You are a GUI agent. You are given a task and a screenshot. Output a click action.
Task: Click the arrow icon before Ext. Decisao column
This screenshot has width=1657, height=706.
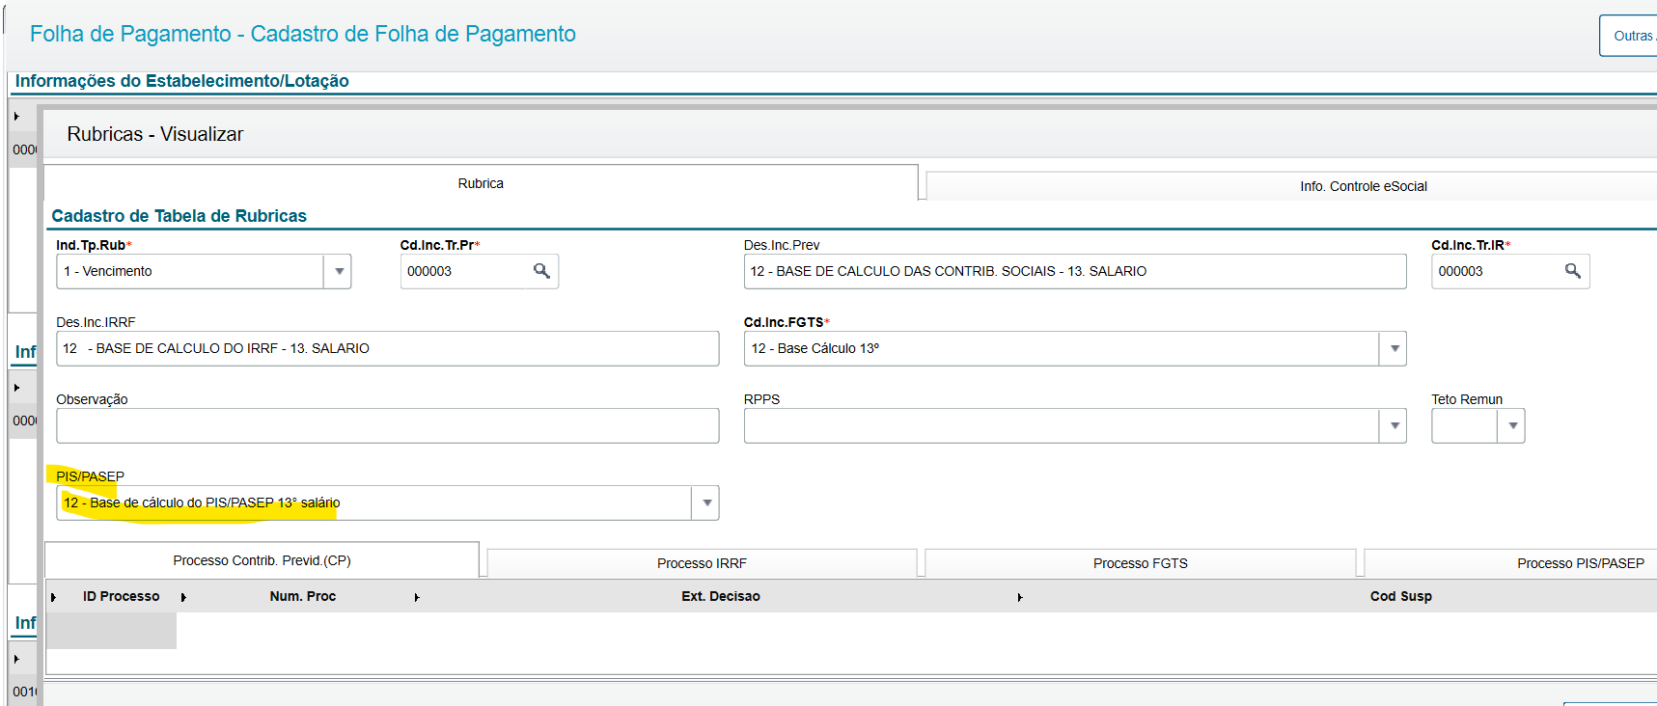[417, 597]
